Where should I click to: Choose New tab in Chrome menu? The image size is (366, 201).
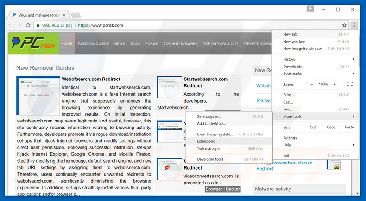315,34
